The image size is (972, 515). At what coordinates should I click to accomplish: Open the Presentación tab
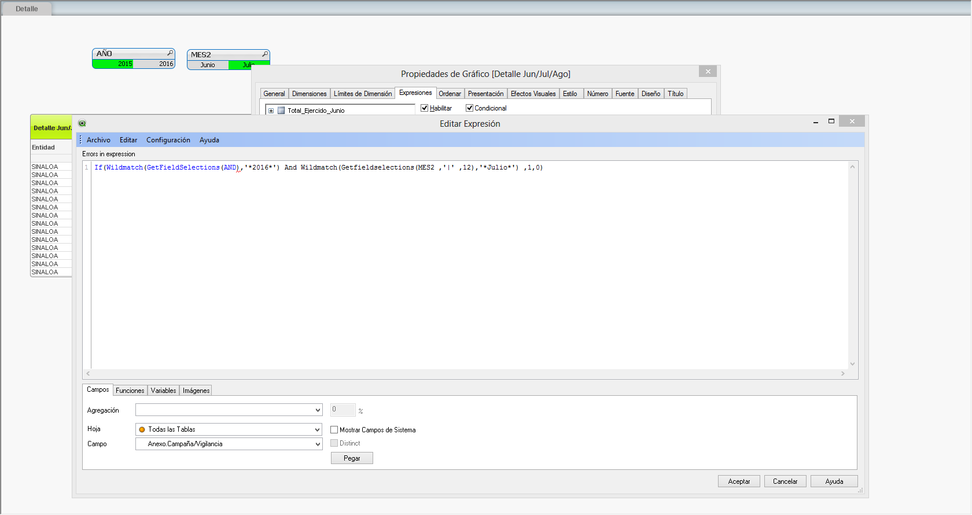click(x=486, y=94)
